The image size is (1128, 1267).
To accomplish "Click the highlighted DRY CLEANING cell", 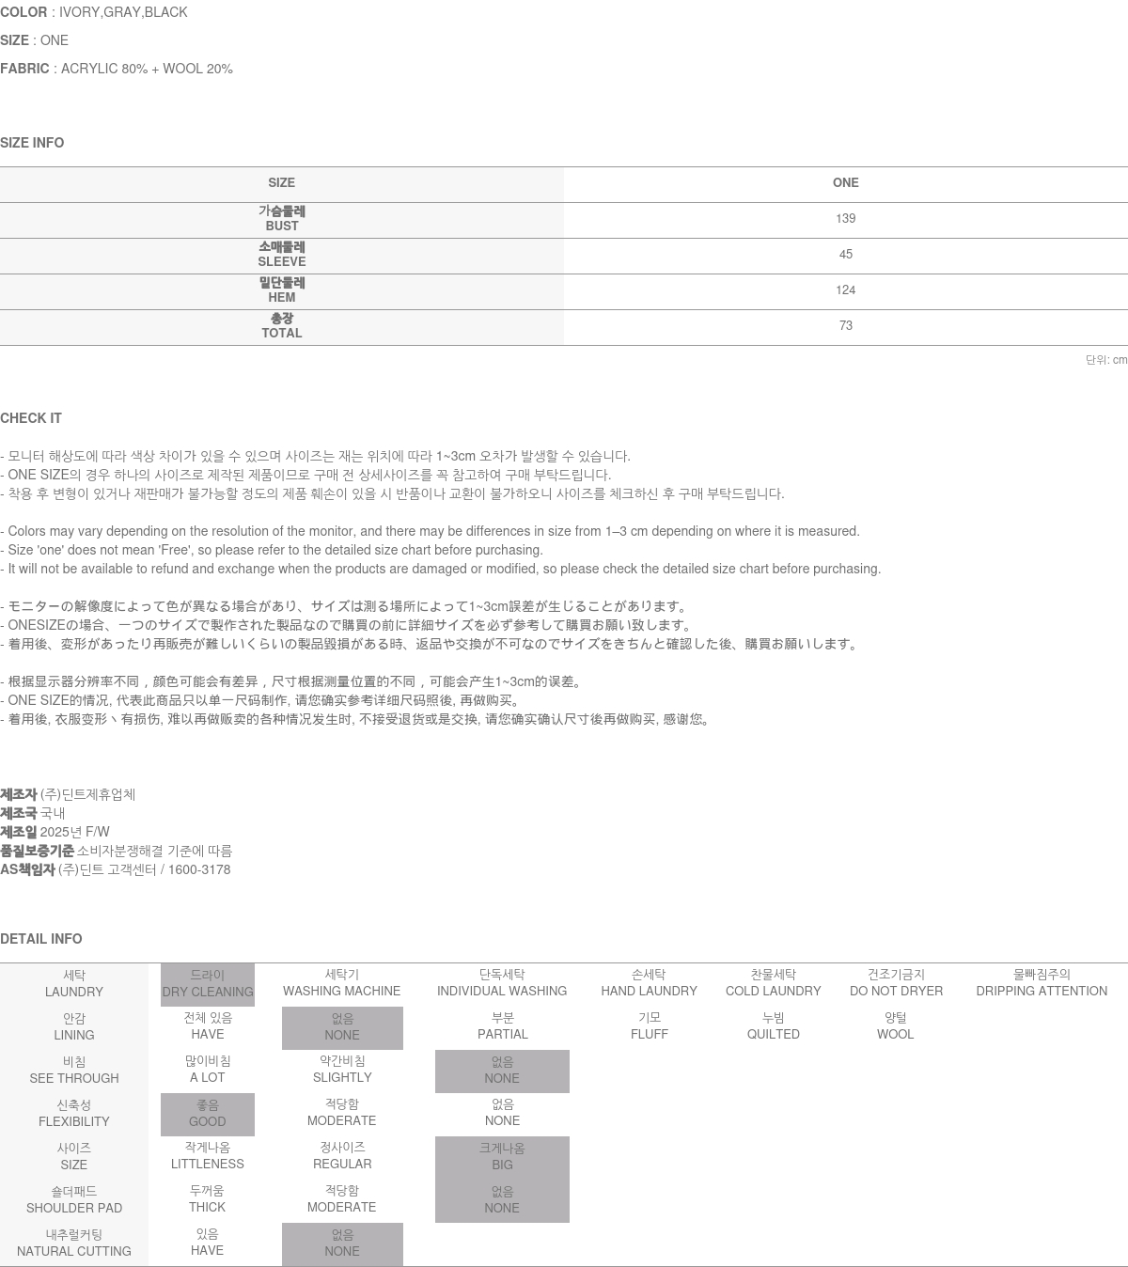I will click(x=207, y=984).
